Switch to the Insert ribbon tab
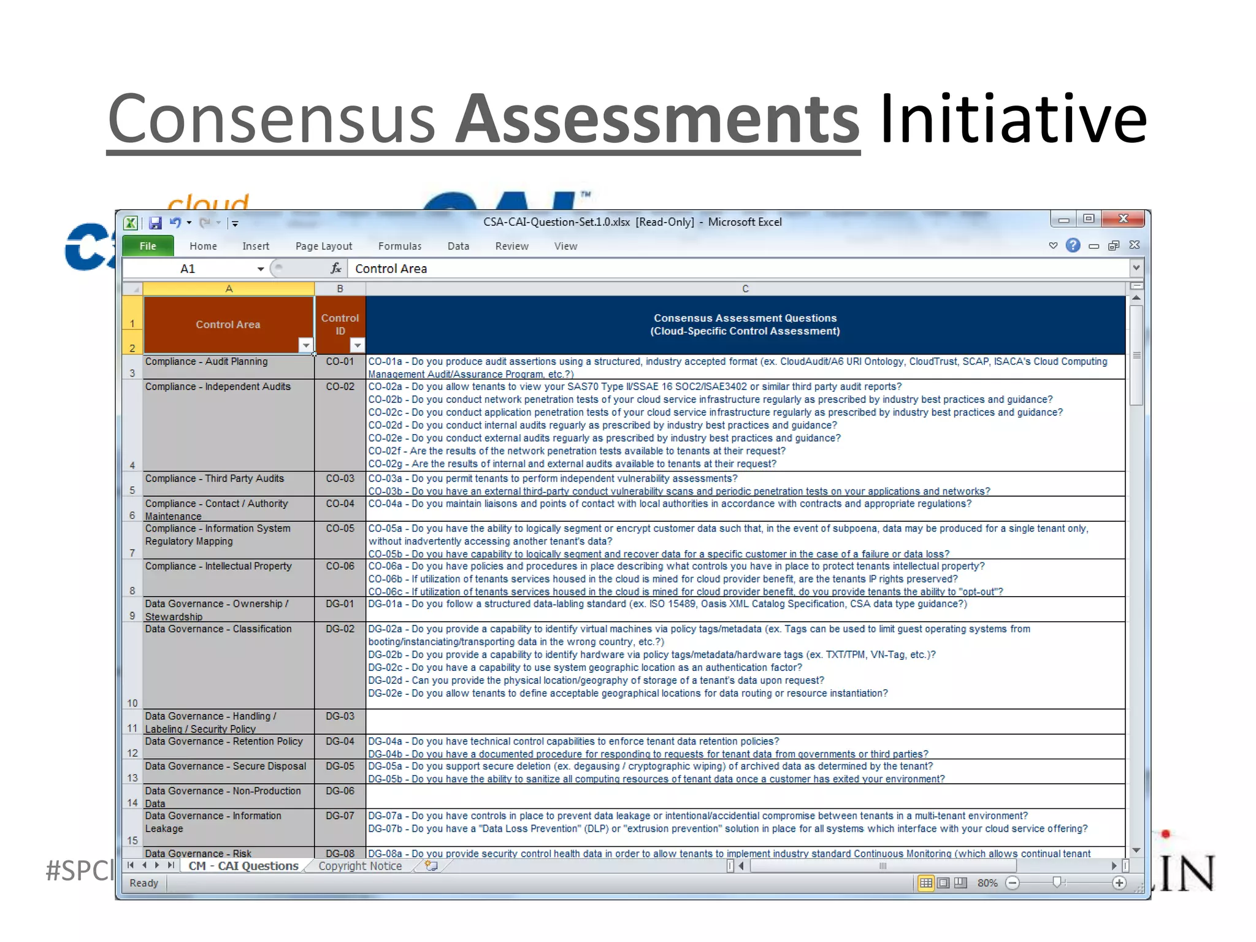Screen dimensions: 1256x942 coord(255,246)
